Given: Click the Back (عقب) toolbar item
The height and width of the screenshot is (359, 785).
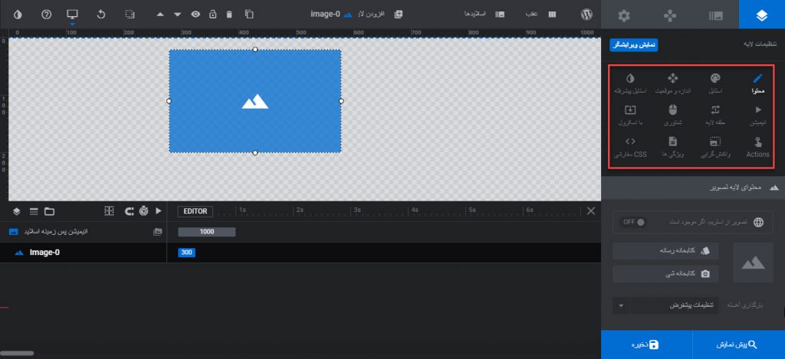Looking at the screenshot, I should point(540,15).
